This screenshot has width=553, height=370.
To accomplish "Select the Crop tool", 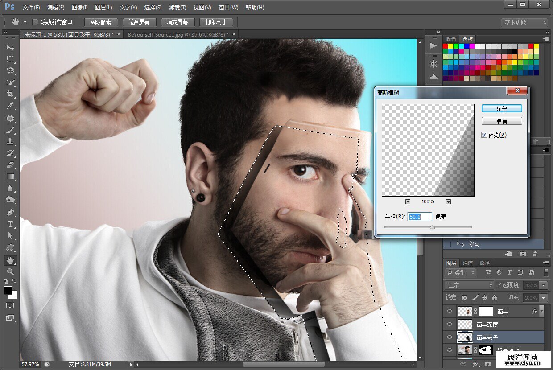I will coord(10,94).
